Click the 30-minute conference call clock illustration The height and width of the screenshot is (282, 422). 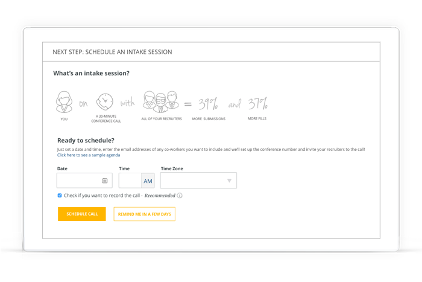click(105, 101)
